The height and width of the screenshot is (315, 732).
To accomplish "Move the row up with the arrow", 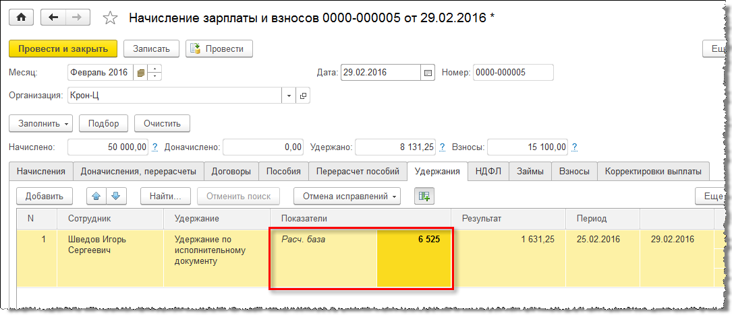I will point(96,196).
